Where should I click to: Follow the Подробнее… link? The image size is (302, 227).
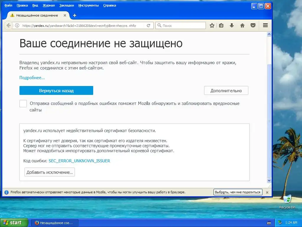(x=32, y=78)
